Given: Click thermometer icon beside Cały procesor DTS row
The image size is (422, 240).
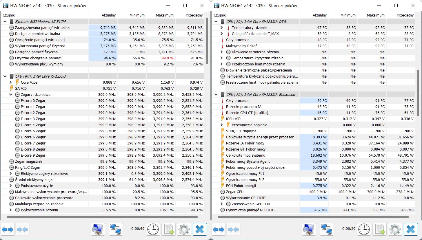Looking at the screenshot, I should 223,40.
